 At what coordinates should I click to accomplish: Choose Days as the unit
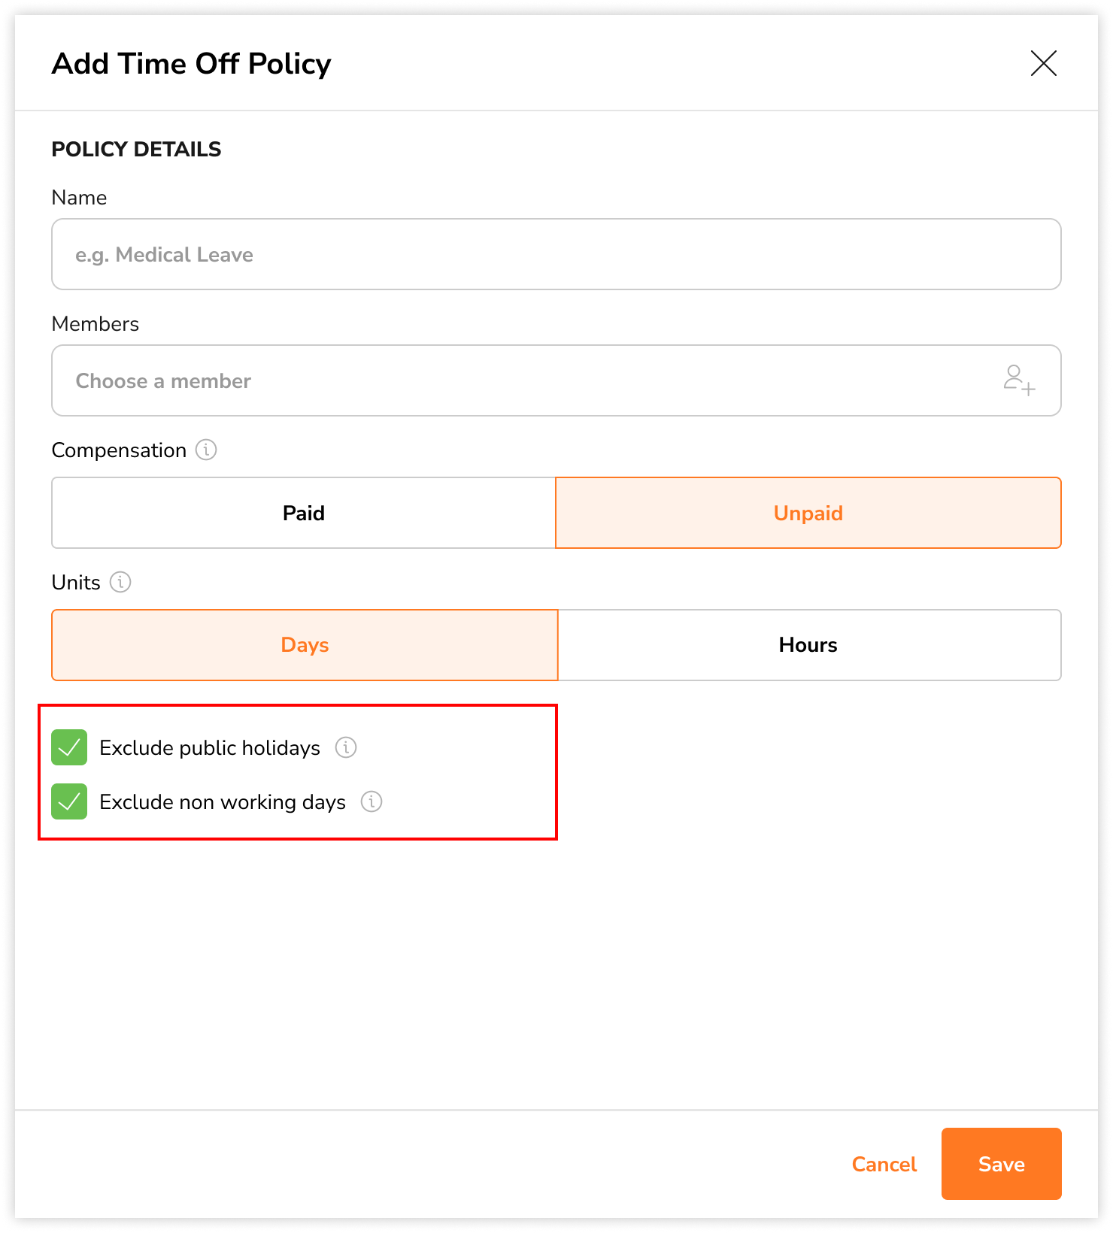(305, 645)
